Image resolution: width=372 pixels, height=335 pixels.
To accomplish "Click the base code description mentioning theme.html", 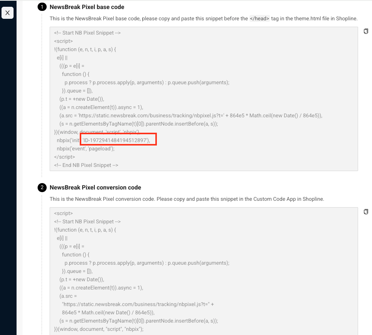I will (x=203, y=18).
